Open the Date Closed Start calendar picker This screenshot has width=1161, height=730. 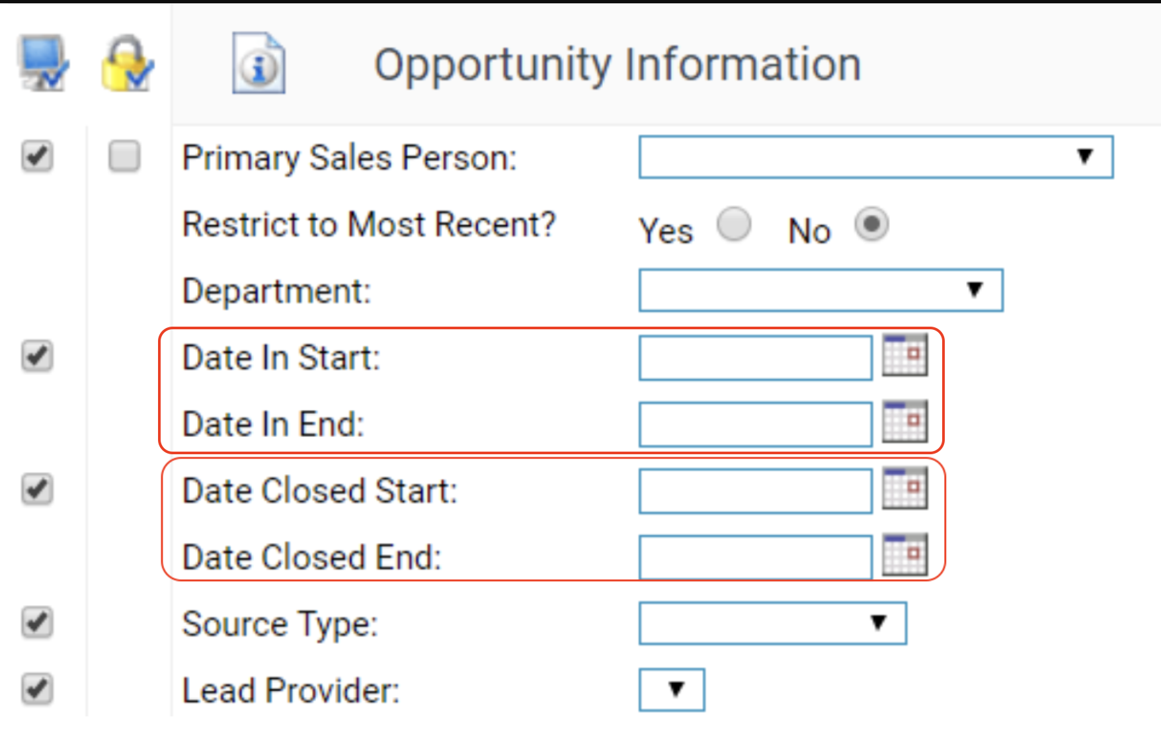tap(905, 488)
